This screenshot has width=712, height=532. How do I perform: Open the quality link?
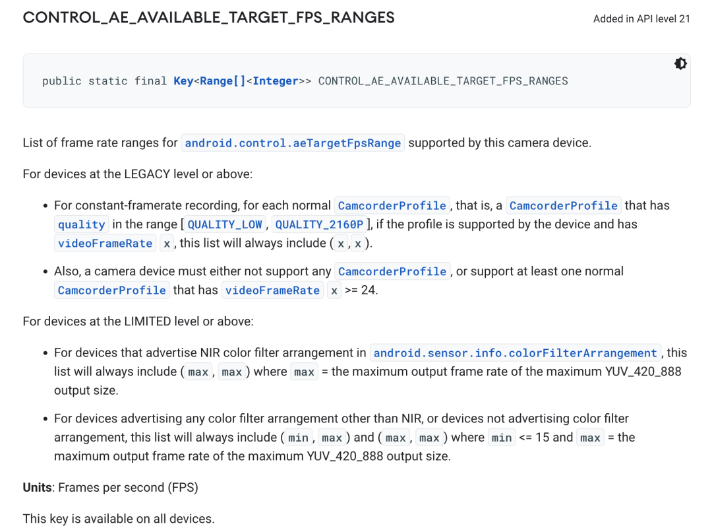pos(82,225)
